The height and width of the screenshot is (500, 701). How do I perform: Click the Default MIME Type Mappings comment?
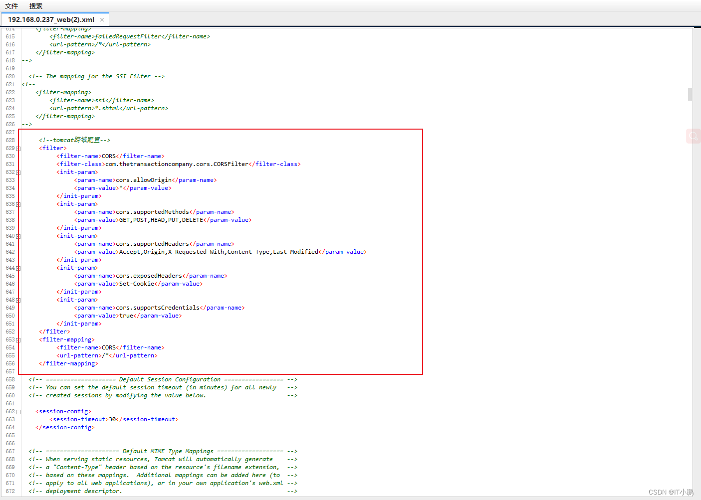click(x=163, y=451)
